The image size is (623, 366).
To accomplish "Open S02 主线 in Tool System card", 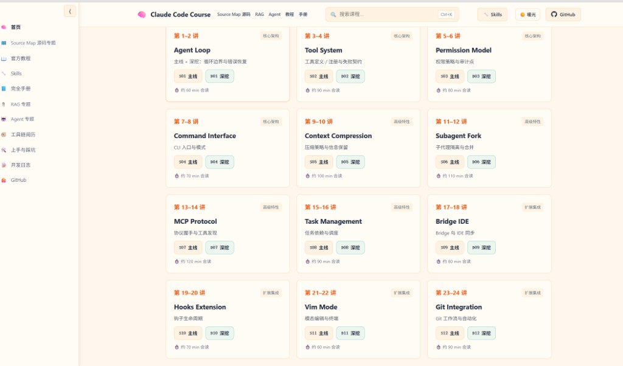I will 319,76.
